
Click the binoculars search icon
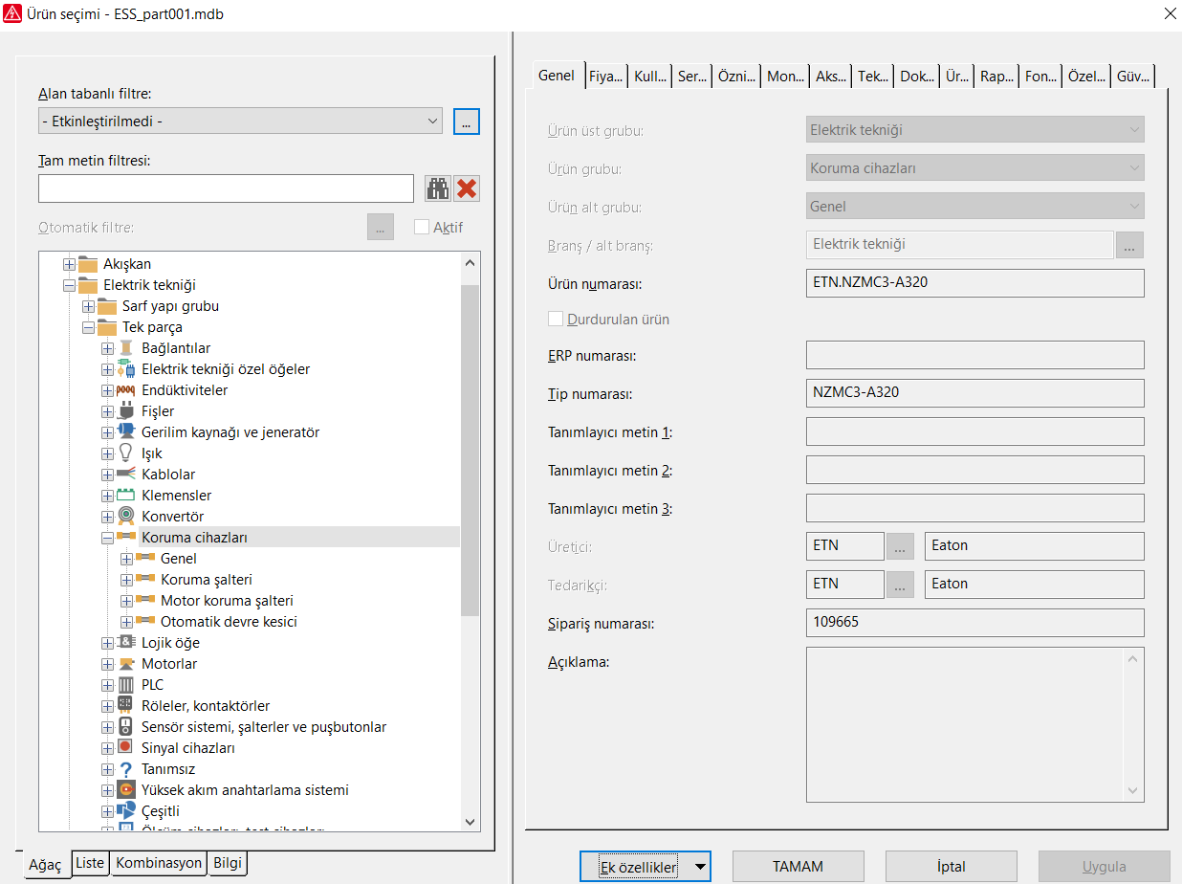pyautogui.click(x=438, y=188)
